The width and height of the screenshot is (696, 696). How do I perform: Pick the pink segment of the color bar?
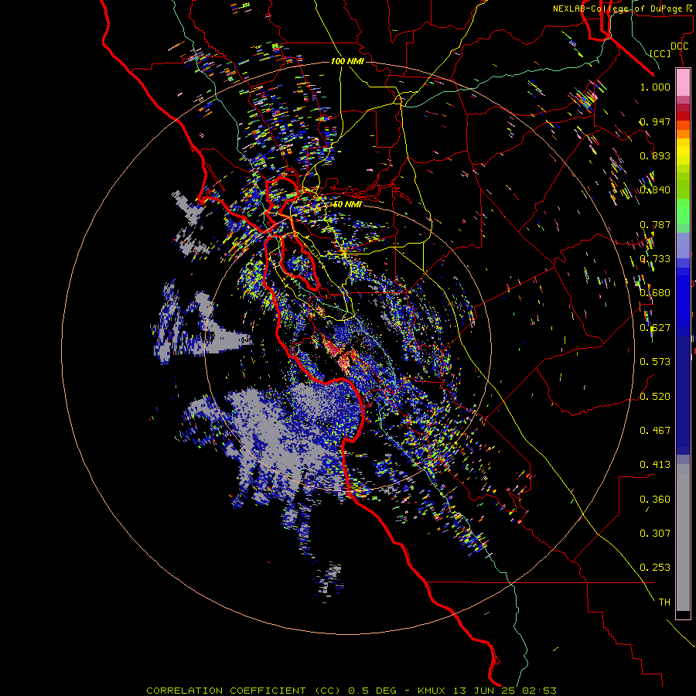pos(683,83)
